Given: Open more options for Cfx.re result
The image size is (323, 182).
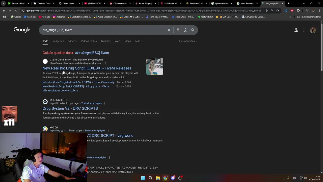Looking at the screenshot, I should click(x=105, y=63).
